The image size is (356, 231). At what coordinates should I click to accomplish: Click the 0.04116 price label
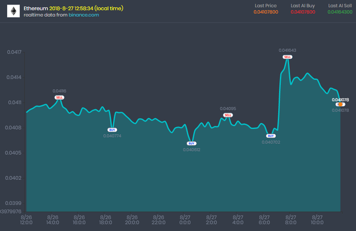click(60, 91)
